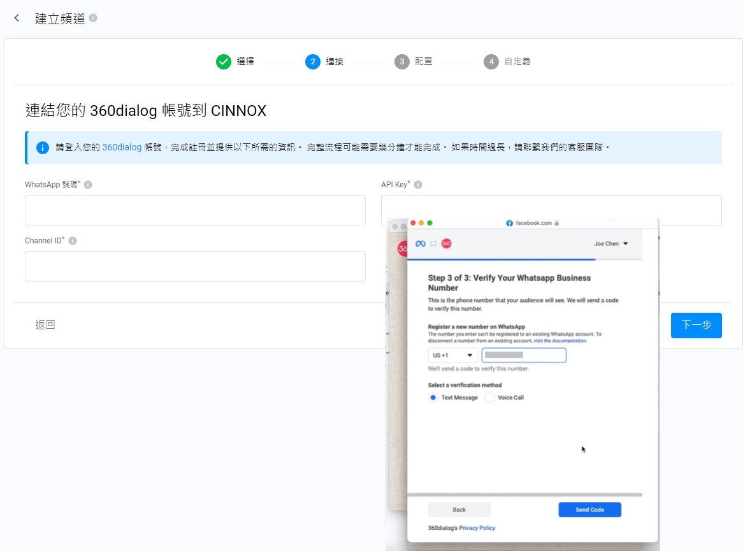The image size is (743, 551).
Task: Show info tooltip for API Key field
Action: coord(418,185)
